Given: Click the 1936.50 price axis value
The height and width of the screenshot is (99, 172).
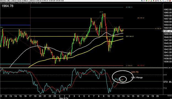Looking at the screenshot, I should [168, 62].
